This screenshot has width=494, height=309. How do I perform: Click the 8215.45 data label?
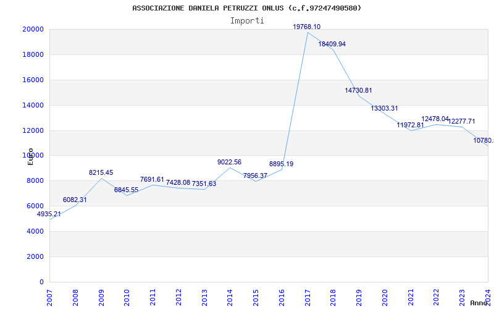coord(101,173)
